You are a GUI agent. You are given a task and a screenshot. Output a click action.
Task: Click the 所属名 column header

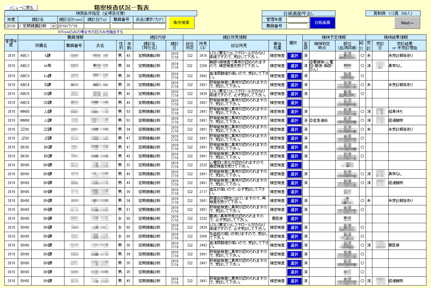tap(41, 45)
